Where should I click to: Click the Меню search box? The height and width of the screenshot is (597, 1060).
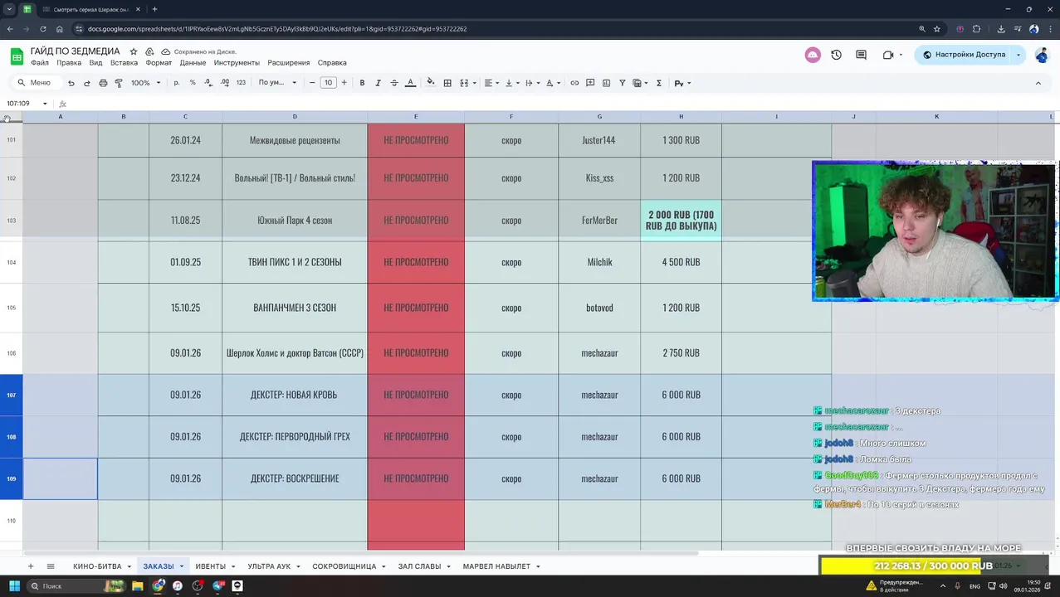(36, 83)
